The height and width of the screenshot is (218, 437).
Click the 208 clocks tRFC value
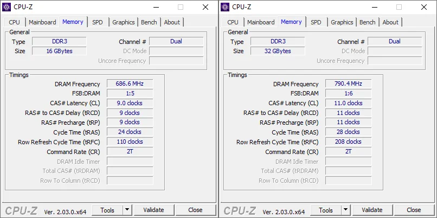pos(349,142)
